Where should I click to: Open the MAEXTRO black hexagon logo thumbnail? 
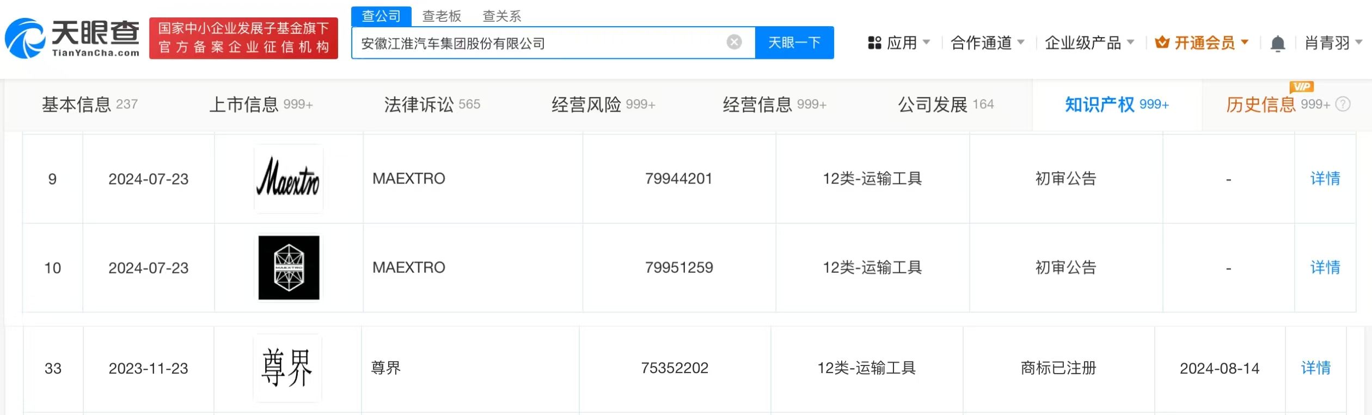(x=289, y=267)
